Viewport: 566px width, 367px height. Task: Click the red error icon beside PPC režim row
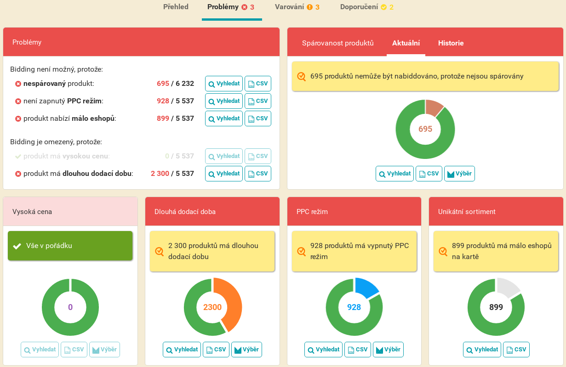(x=18, y=102)
